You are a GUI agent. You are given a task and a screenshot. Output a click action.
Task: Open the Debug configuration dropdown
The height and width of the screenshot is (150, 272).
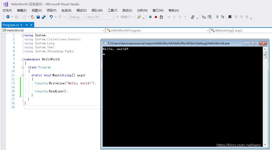[x=77, y=17]
